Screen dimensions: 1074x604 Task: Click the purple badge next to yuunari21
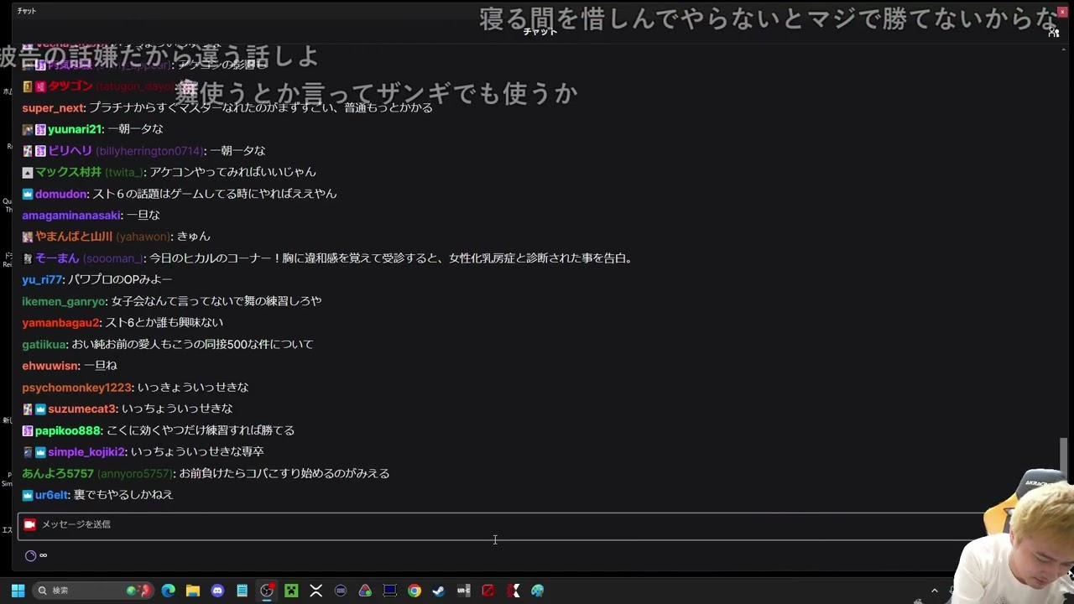pos(40,129)
